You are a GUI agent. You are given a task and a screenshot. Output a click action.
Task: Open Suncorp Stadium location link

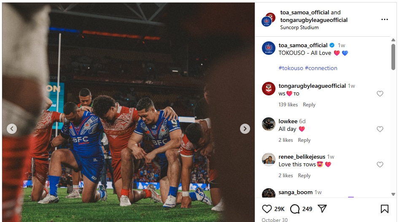point(299,27)
